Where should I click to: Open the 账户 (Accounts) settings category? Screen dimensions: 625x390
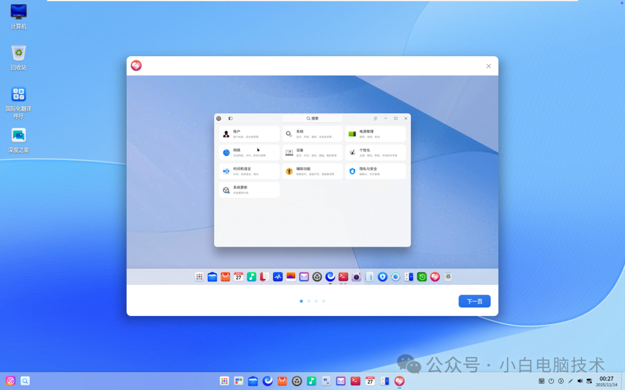(x=249, y=133)
